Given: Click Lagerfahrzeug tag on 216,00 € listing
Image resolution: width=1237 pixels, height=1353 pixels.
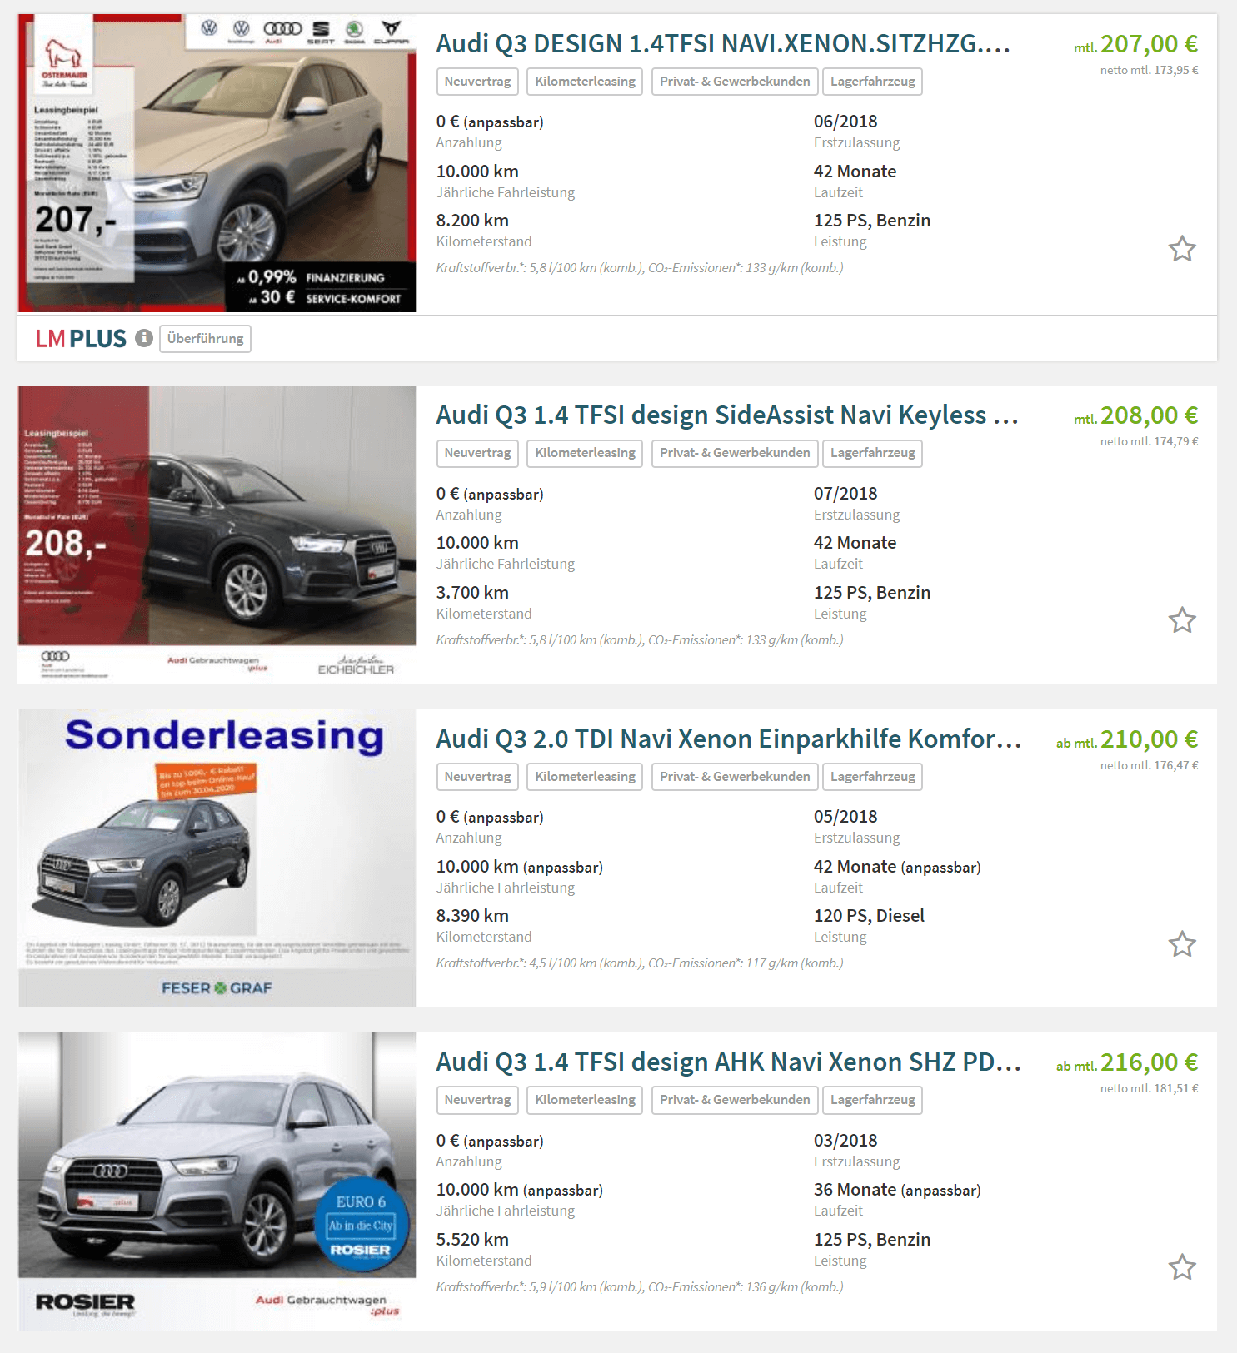Looking at the screenshot, I should pyautogui.click(x=872, y=1100).
